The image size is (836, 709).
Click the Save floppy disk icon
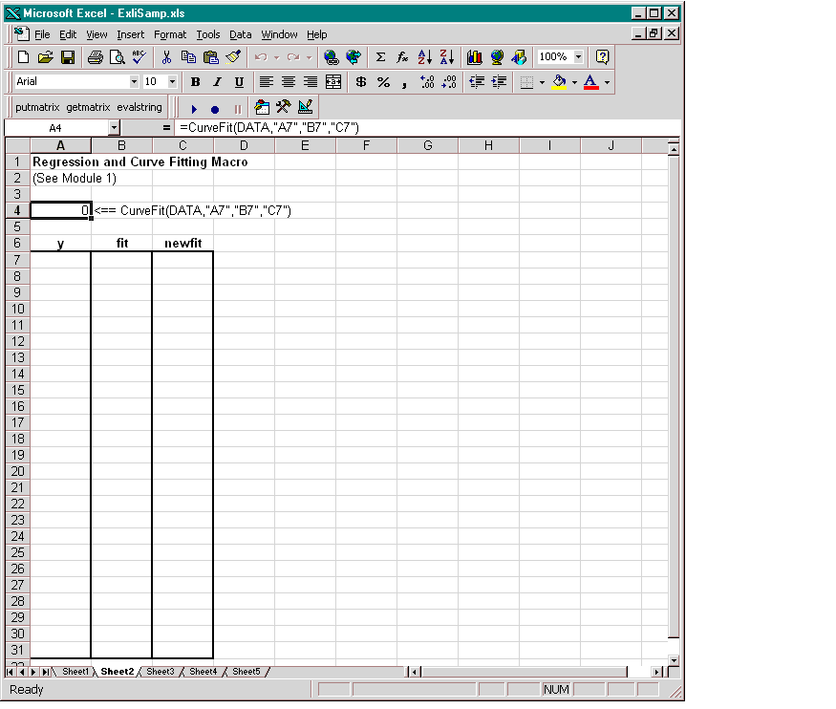pyautogui.click(x=68, y=57)
